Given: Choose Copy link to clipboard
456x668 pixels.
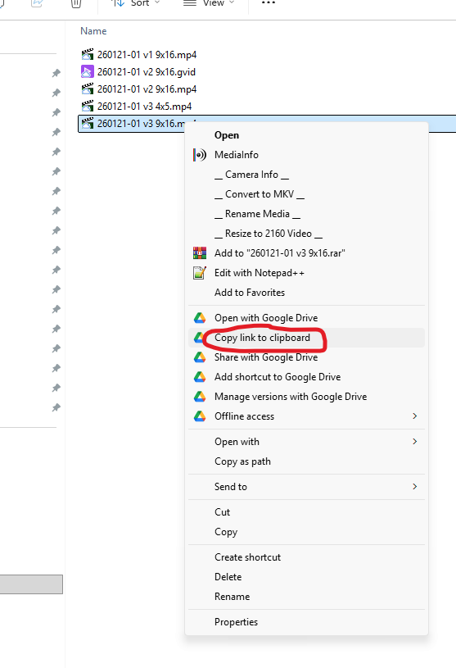Looking at the screenshot, I should pos(306,338).
